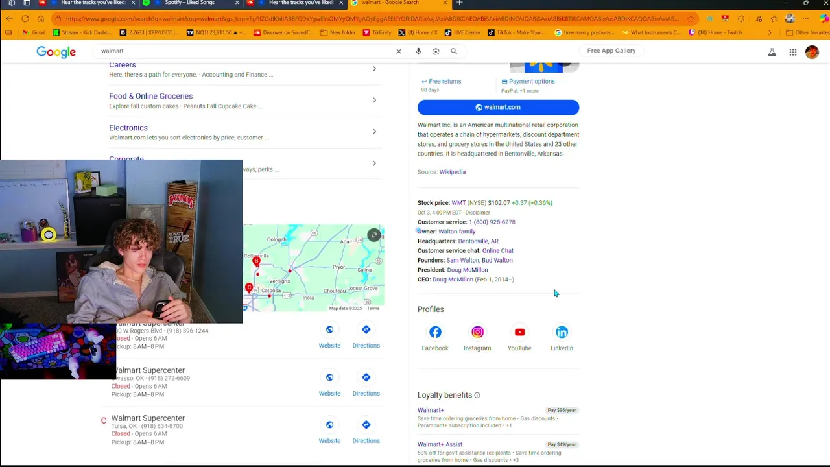Click the blue walmart.com button
This screenshot has height=467, width=830.
tap(498, 108)
